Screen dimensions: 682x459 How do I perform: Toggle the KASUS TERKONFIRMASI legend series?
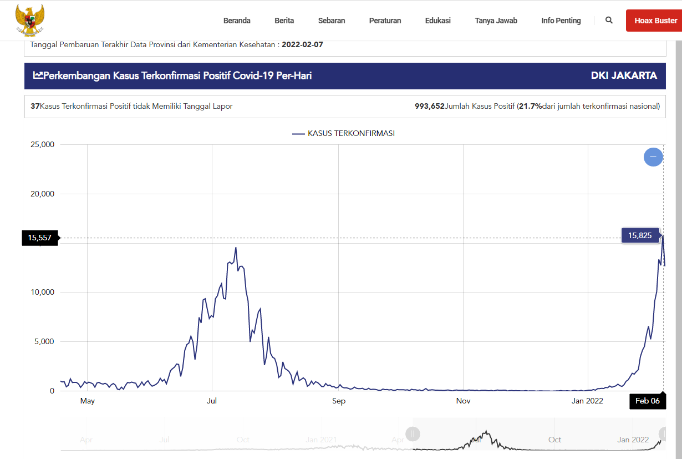click(343, 133)
